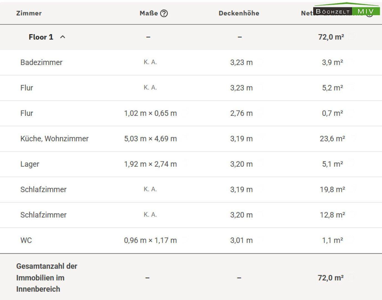Click the help icon next to Maße
Screen dimensions: 382x300
click(164, 13)
